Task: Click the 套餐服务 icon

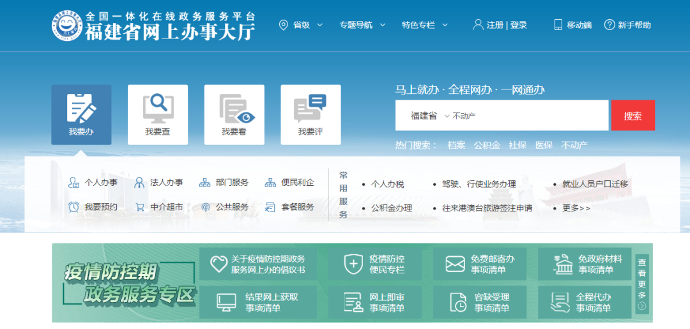Action: 270,207
